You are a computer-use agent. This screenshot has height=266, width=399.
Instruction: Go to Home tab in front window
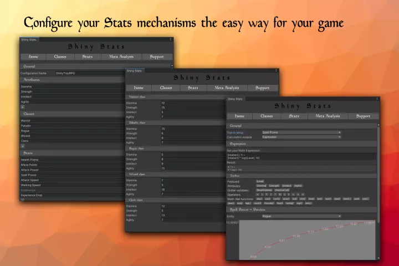click(x=239, y=116)
